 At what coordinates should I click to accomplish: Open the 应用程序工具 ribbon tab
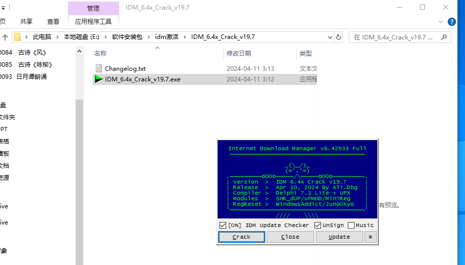tap(93, 21)
